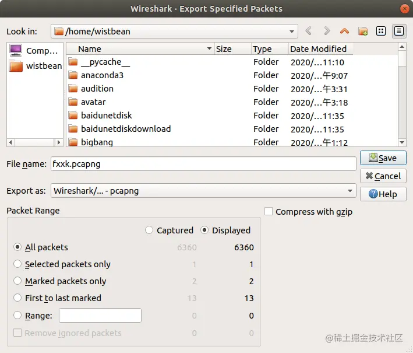
Task: Sort files by Name column
Action: pyautogui.click(x=140, y=49)
